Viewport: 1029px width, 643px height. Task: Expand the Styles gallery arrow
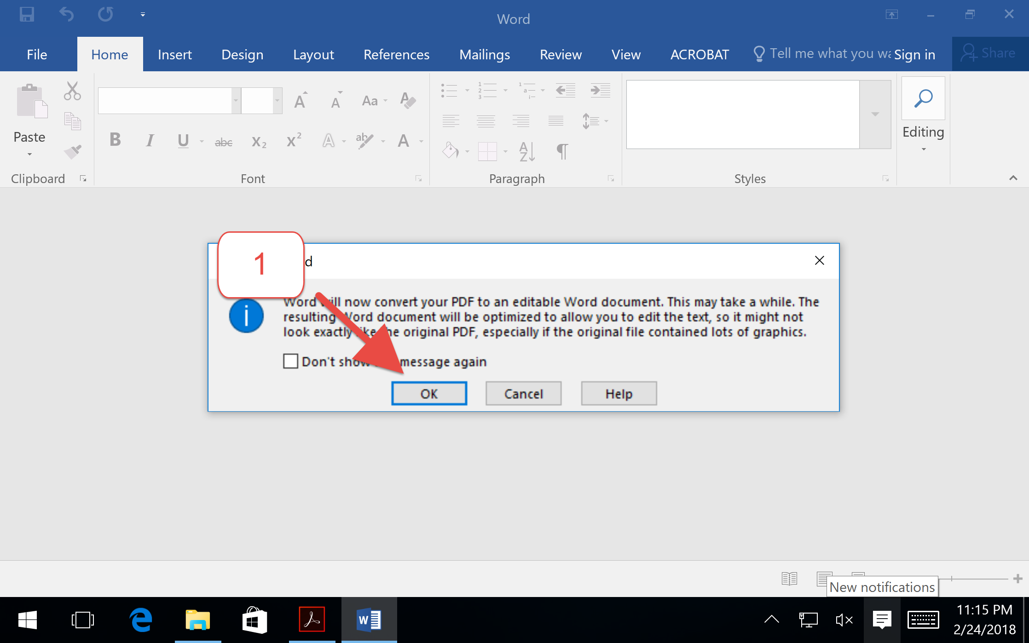pos(875,114)
